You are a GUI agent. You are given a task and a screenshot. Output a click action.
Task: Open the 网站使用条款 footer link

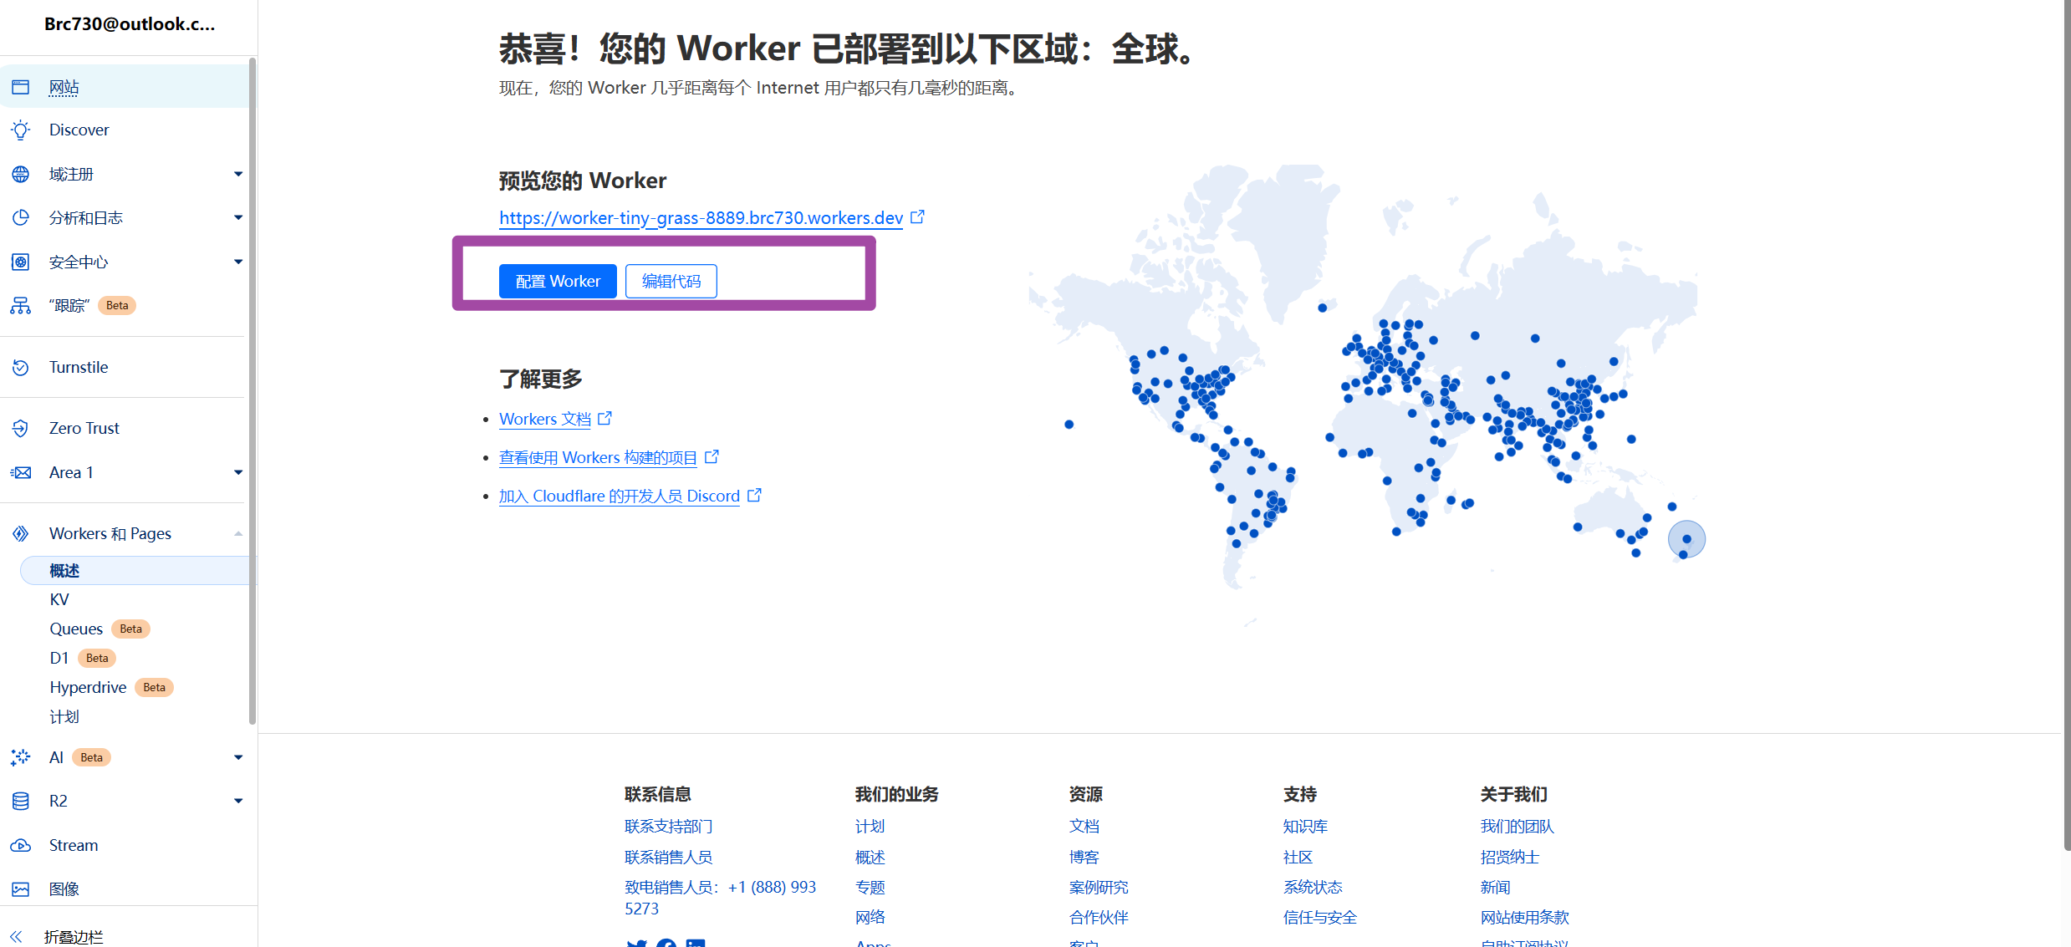pos(1525,917)
